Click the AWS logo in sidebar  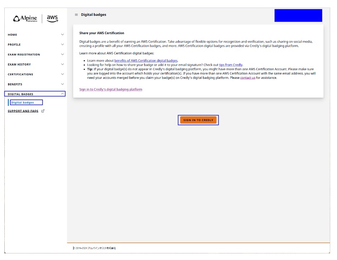[x=52, y=19]
